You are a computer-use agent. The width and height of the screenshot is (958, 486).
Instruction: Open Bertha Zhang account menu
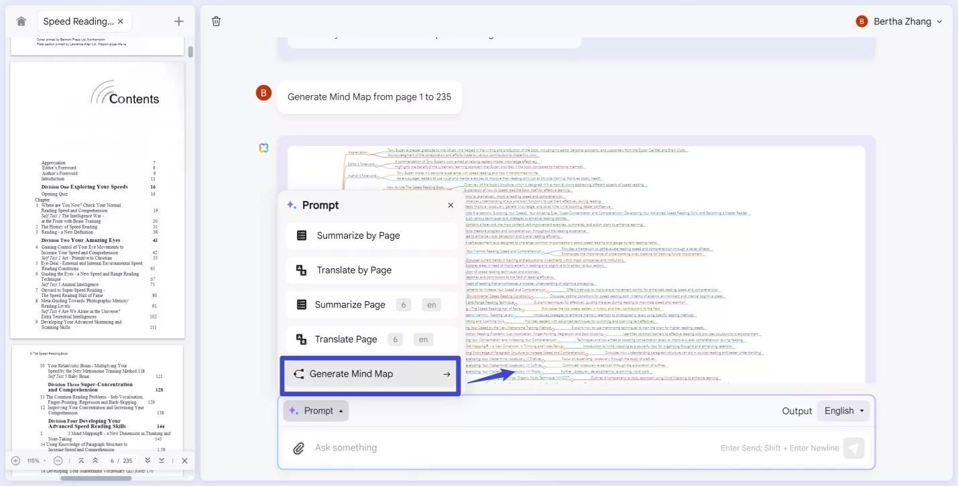click(x=899, y=21)
